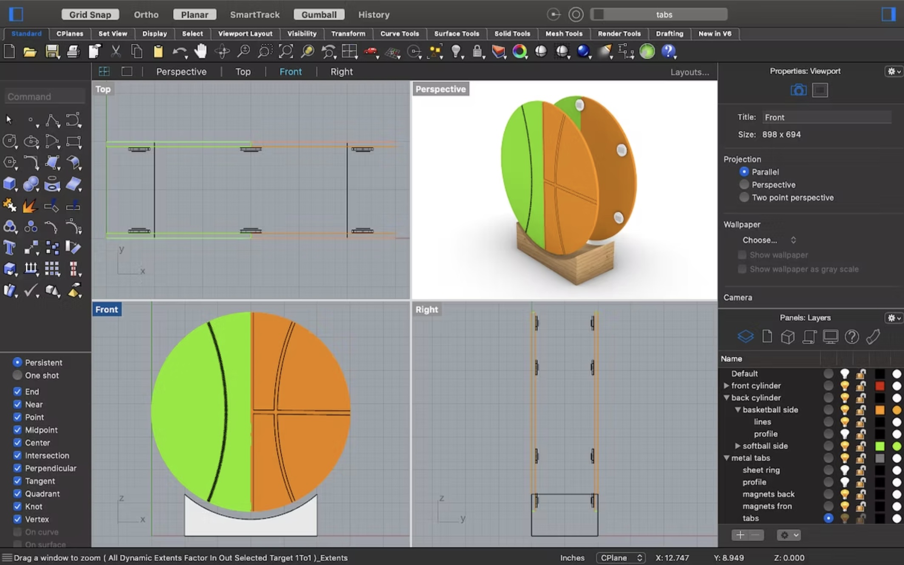Click the viewport camera properties icon

pos(798,90)
